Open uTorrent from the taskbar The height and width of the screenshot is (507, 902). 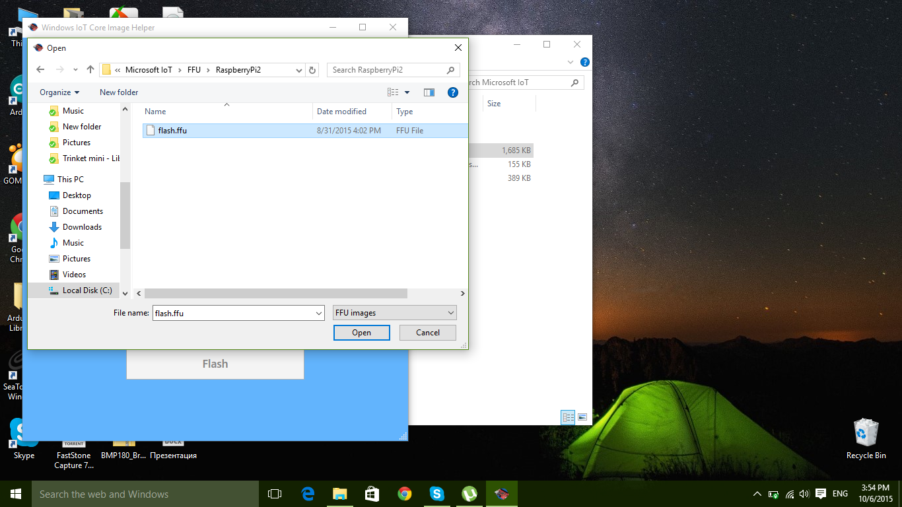click(x=469, y=494)
